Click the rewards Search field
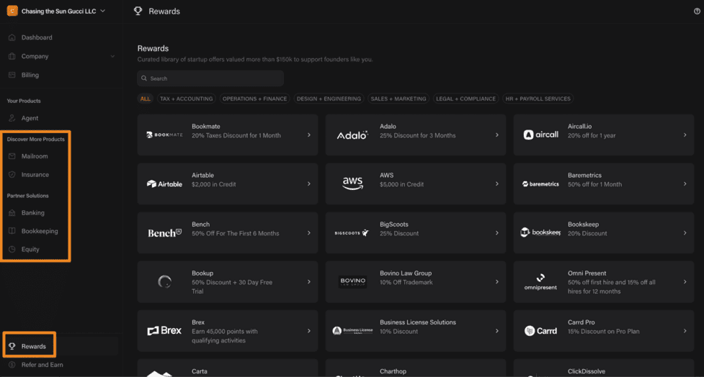The image size is (704, 377). (210, 78)
